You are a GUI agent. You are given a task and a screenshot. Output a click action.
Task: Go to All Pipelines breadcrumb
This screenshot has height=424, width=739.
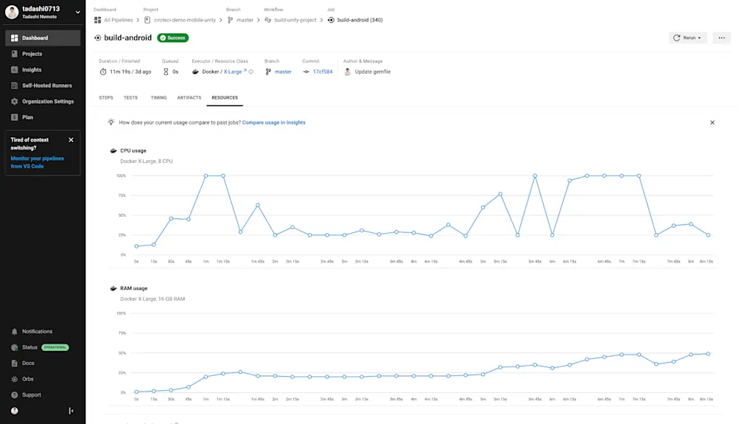pyautogui.click(x=119, y=20)
